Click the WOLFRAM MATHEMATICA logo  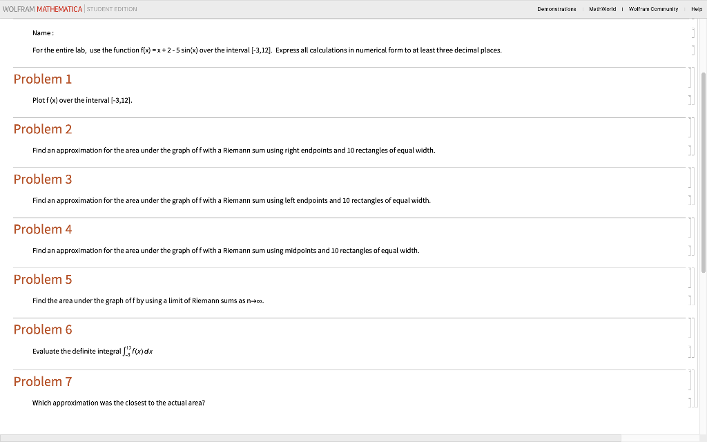43,9
